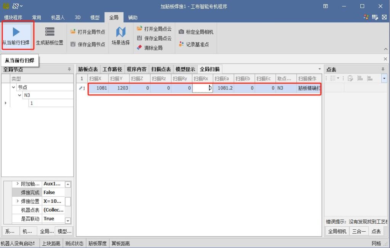
Task: Expand the 焊接位置 property row
Action: [18, 201]
